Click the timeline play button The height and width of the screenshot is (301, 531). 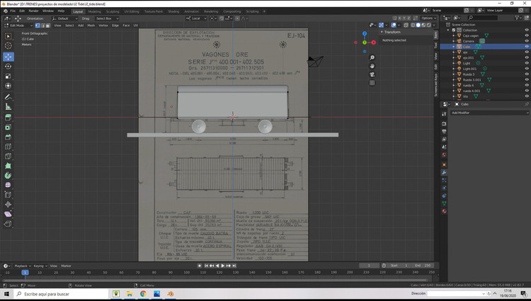(x=222, y=266)
